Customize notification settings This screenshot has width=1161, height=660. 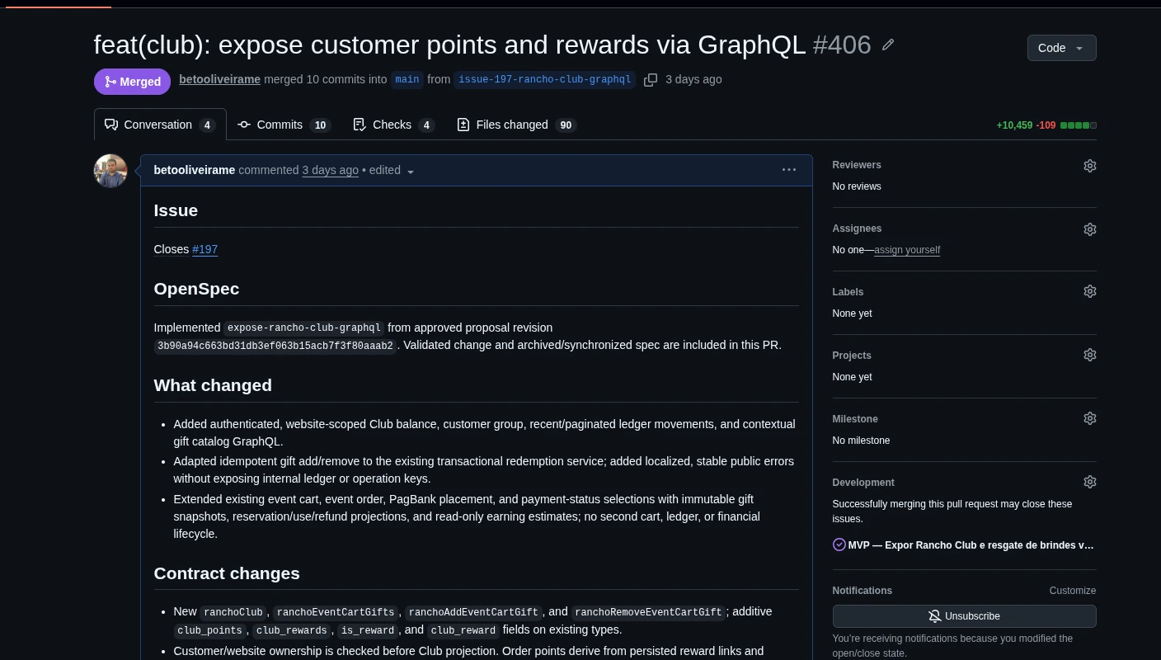click(1072, 591)
